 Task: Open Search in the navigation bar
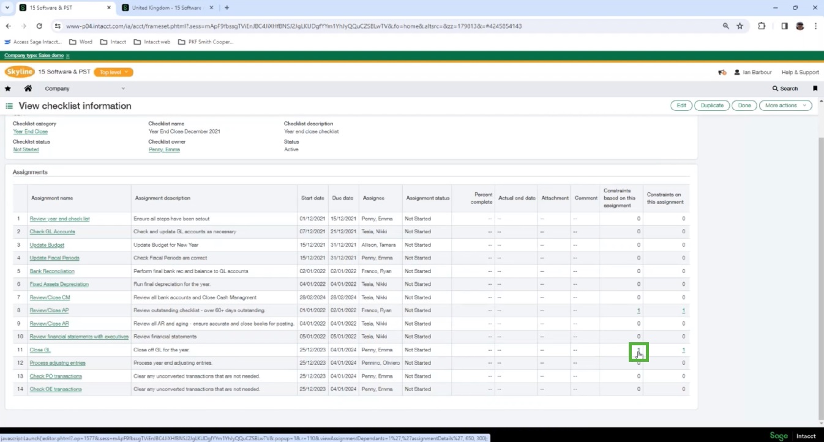coord(785,89)
